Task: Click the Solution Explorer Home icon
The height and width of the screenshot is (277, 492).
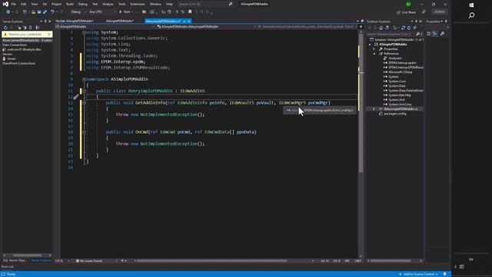Action: (x=381, y=28)
